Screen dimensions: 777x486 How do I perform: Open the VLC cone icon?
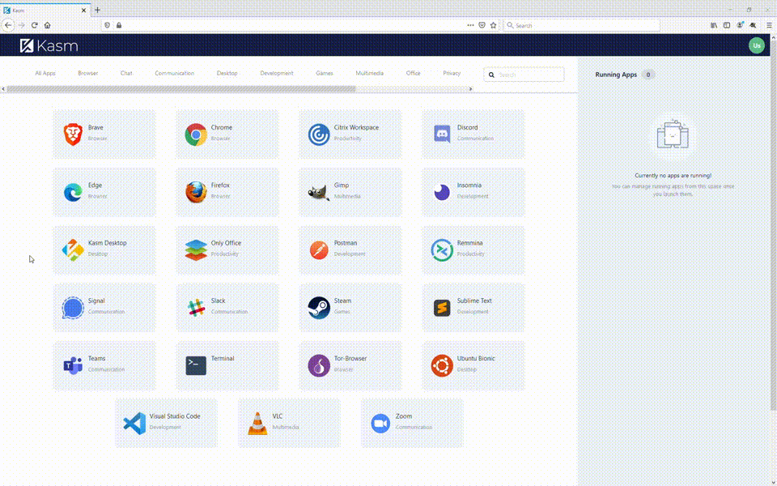(257, 423)
